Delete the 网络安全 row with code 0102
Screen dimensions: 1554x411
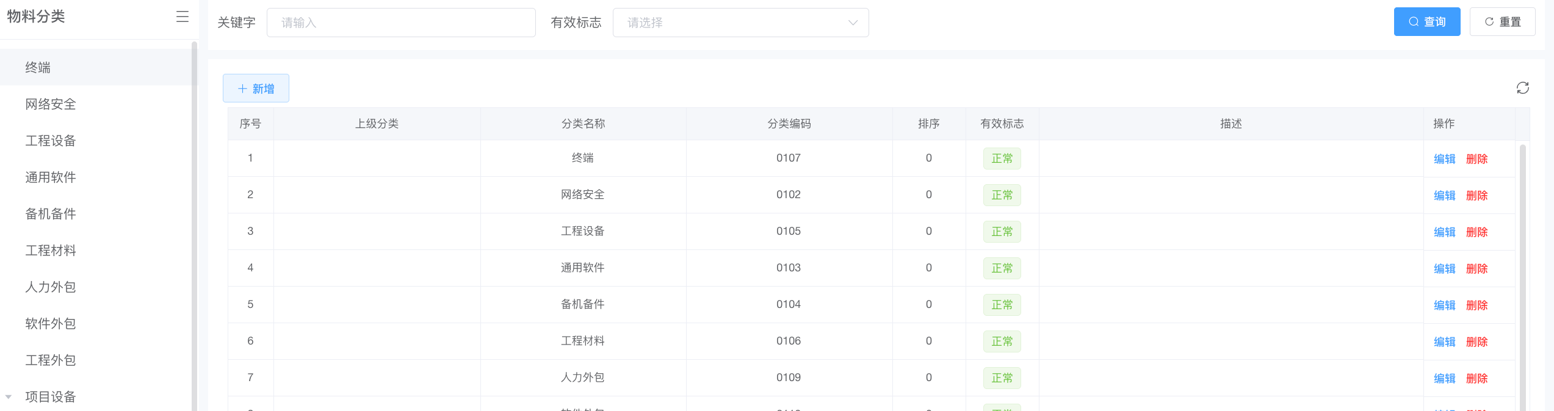1476,196
